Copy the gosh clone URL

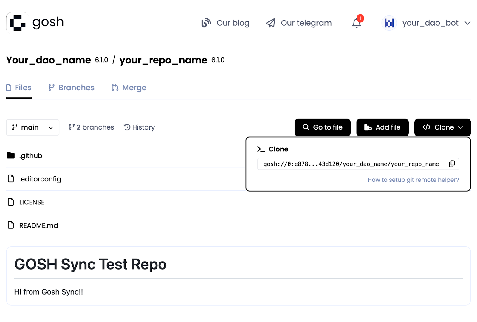pos(452,164)
